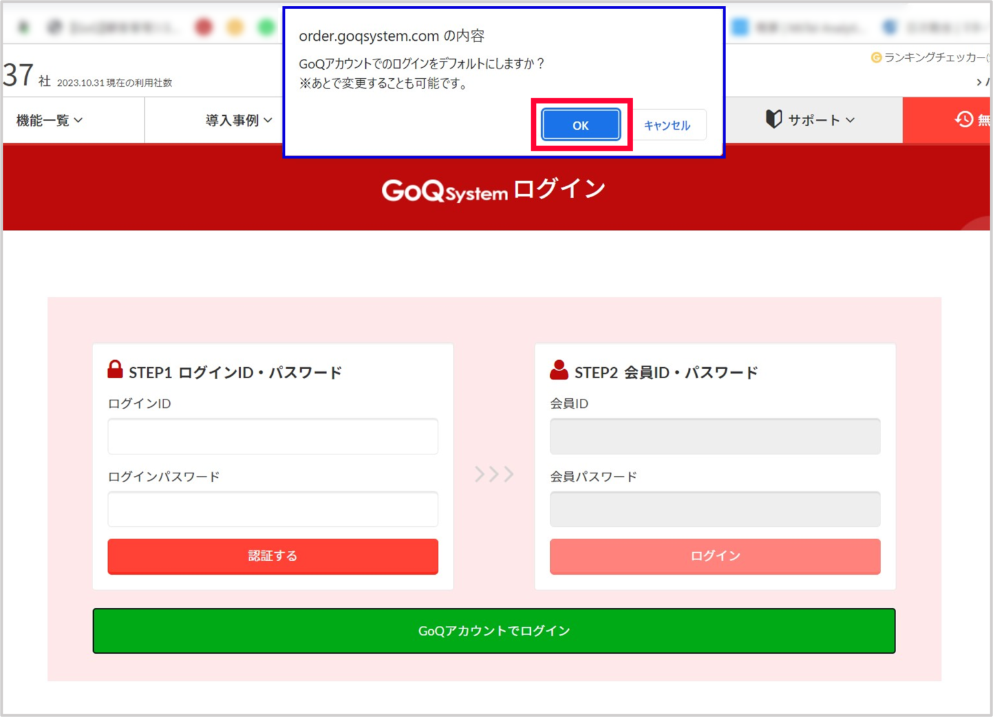Click inside the ログインID input field
The image size is (993, 717).
click(x=272, y=436)
